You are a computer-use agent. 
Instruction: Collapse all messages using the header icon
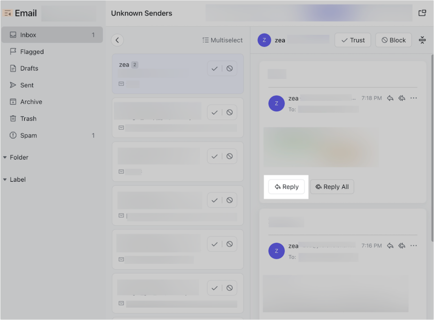422,40
